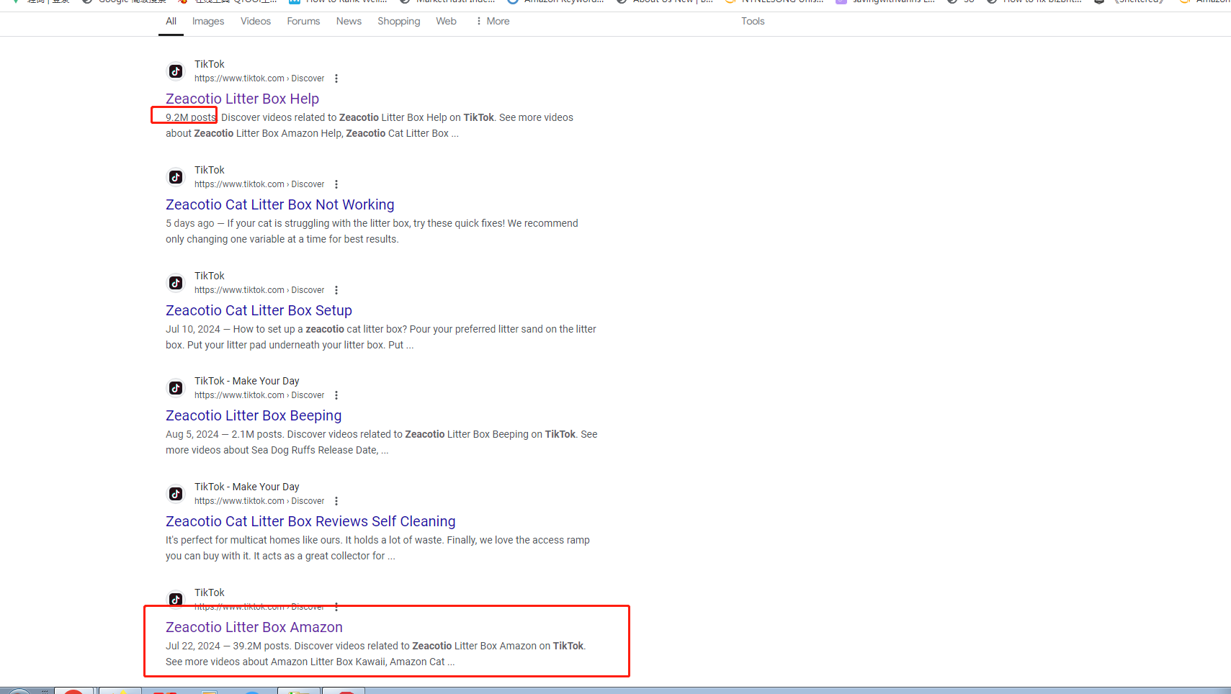Click TikTok site name above Zeacotio Litter Box Amazon

(210, 592)
